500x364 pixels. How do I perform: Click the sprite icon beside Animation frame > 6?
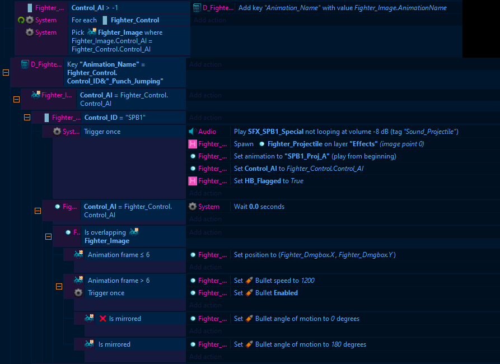tap(78, 281)
